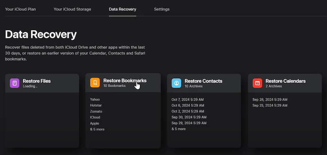
Task: Select the Sep 30, 2024 contacts archive
Action: click(189, 117)
